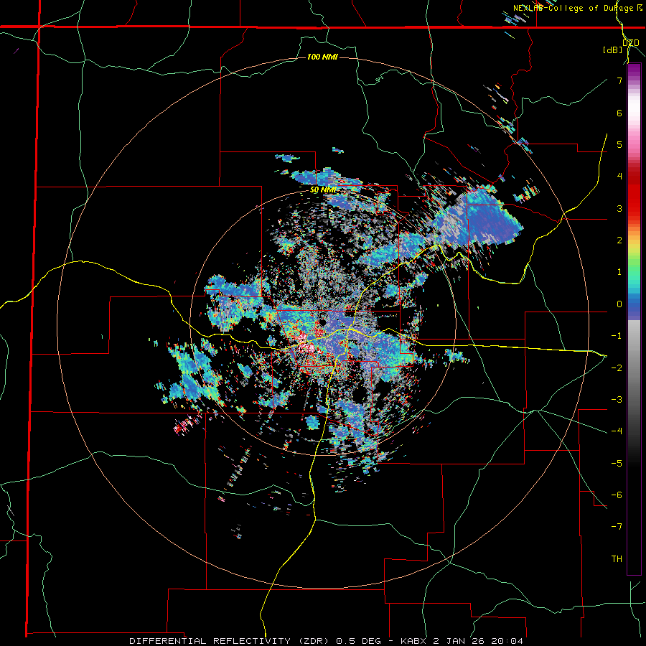Click the [dB] unit label
The width and height of the screenshot is (646, 646).
tap(613, 50)
